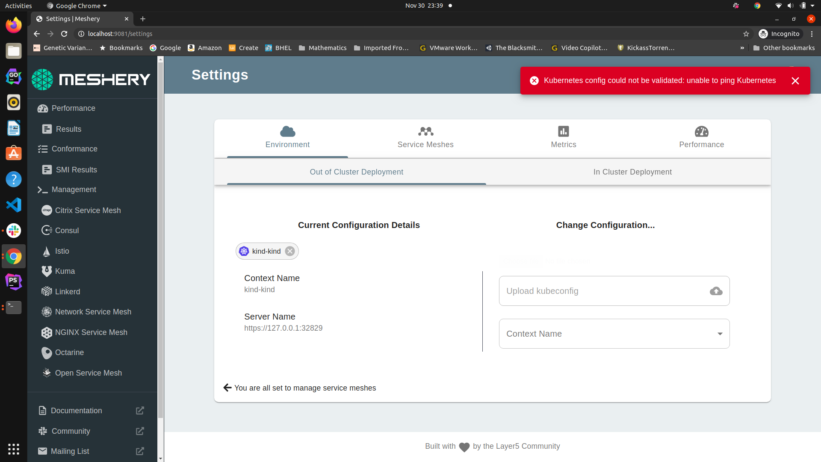Image resolution: width=821 pixels, height=462 pixels.
Task: Launch Firefox from the dock
Action: 14,25
